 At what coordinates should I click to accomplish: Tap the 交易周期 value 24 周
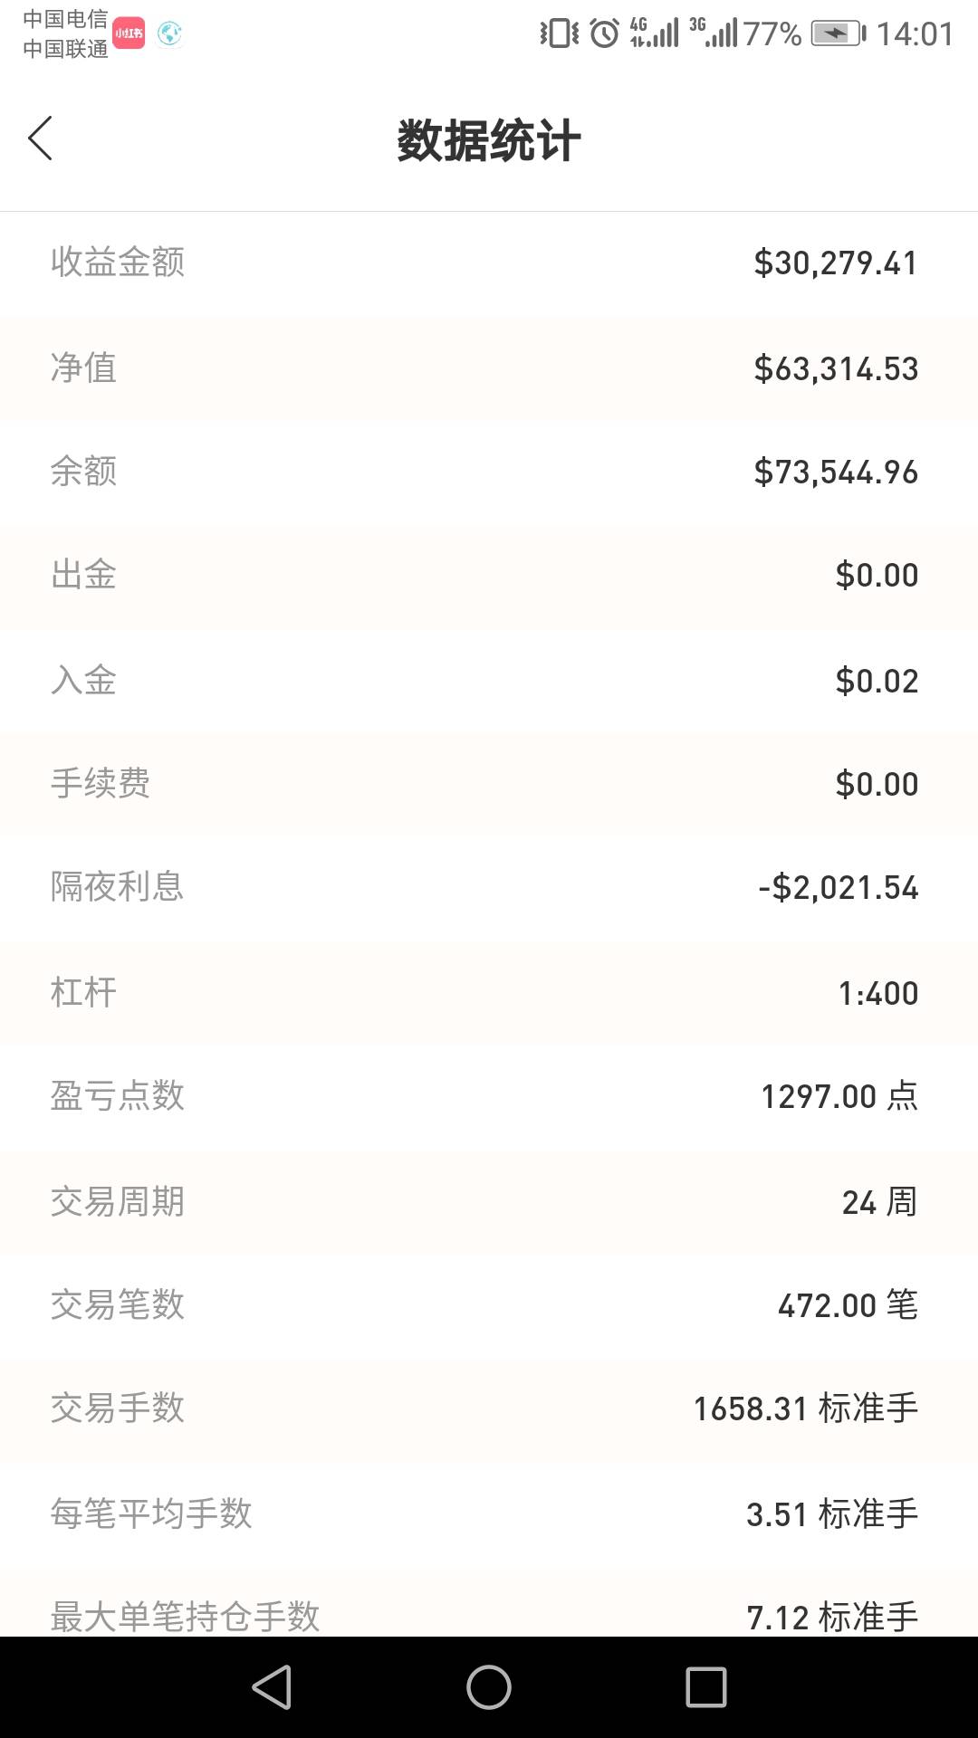pyautogui.click(x=878, y=1202)
